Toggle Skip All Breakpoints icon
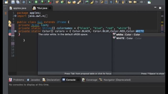Image resolution: width=168 pixels, height=94 pixels. pyautogui.click(x=24, y=2)
